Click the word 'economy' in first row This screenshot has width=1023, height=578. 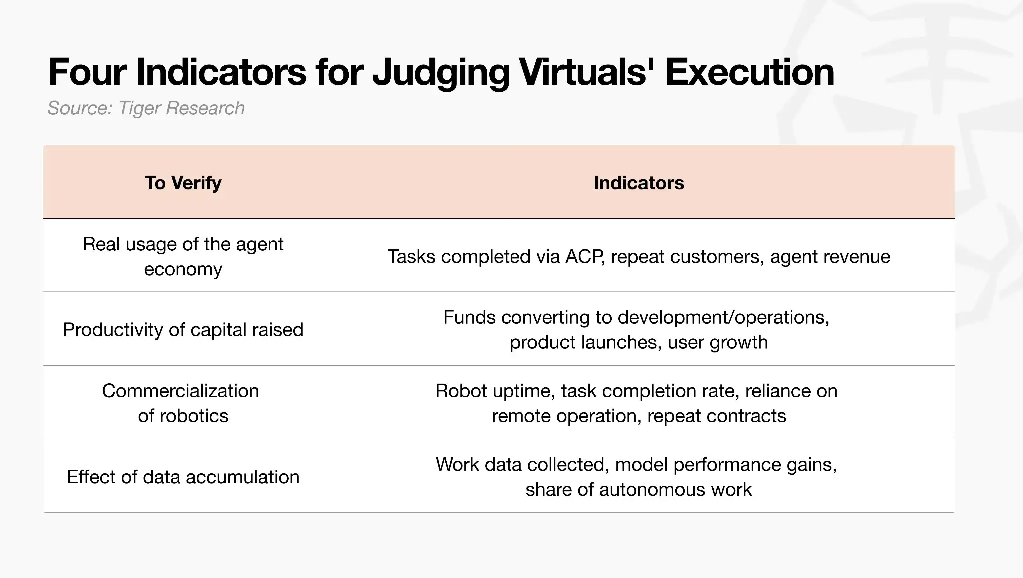click(183, 269)
